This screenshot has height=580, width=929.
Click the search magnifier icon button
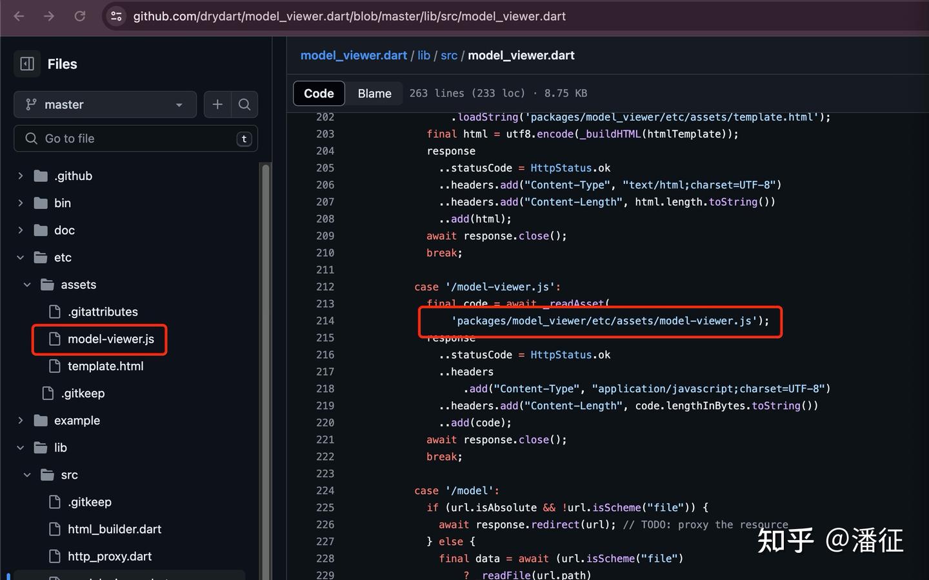click(x=245, y=105)
